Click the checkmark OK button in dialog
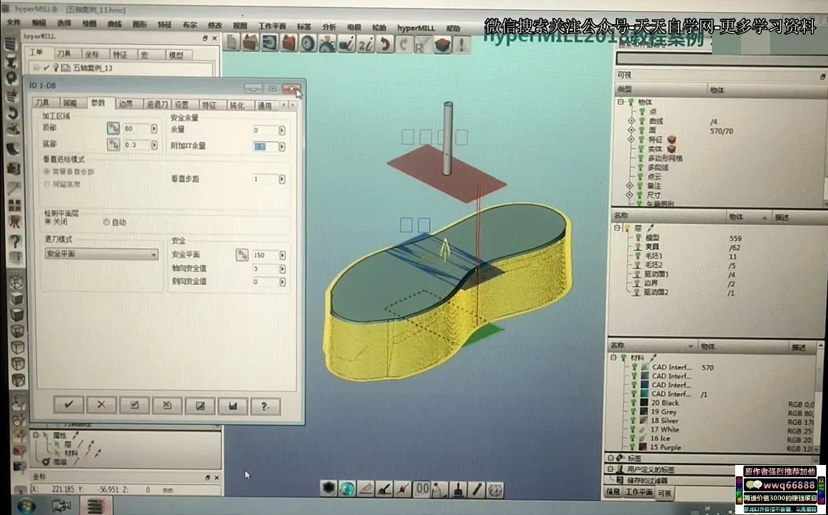 click(69, 405)
